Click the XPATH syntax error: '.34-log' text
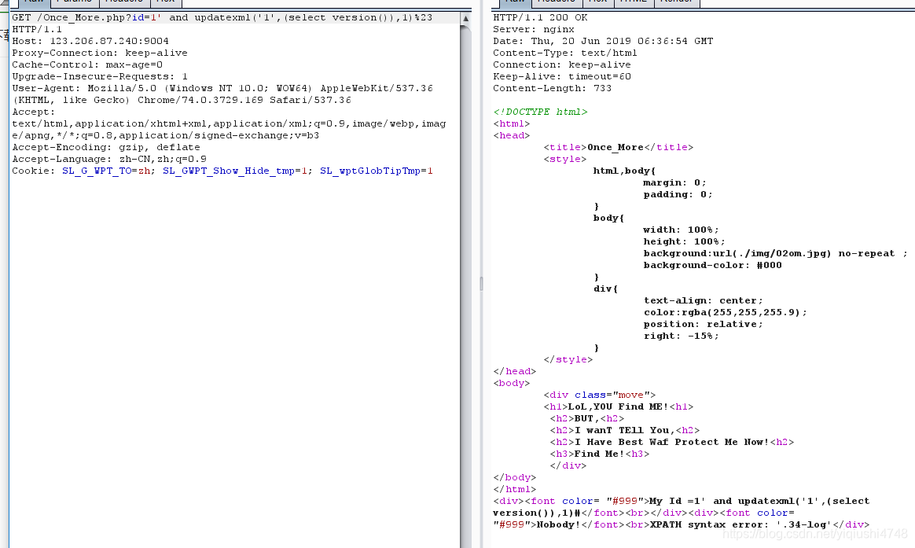915x548 pixels. [741, 524]
